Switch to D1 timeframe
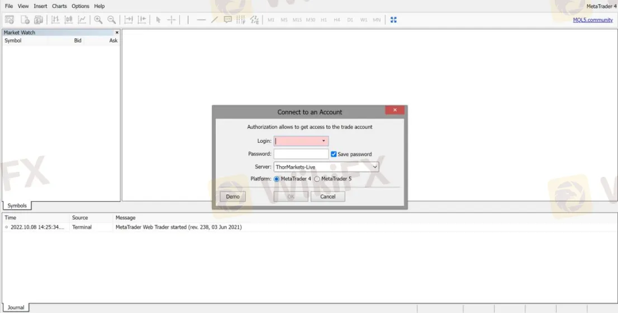The image size is (618, 313). click(x=350, y=20)
